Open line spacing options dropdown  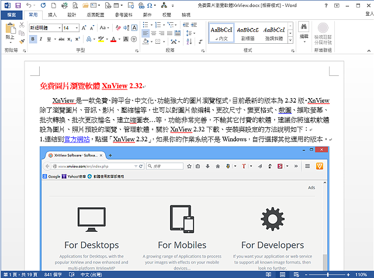[x=191, y=33]
